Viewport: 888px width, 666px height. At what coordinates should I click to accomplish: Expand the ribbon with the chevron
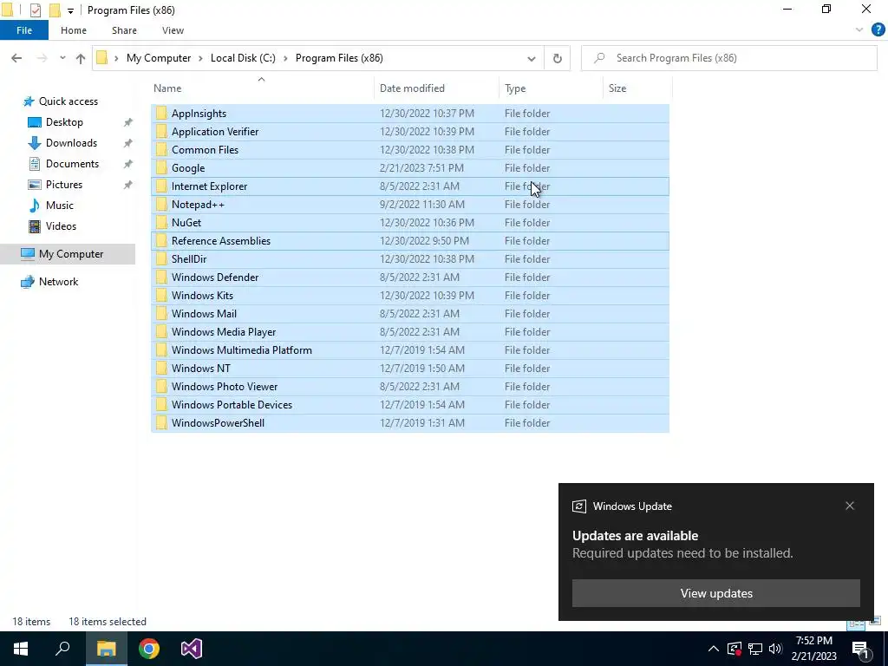tap(859, 30)
